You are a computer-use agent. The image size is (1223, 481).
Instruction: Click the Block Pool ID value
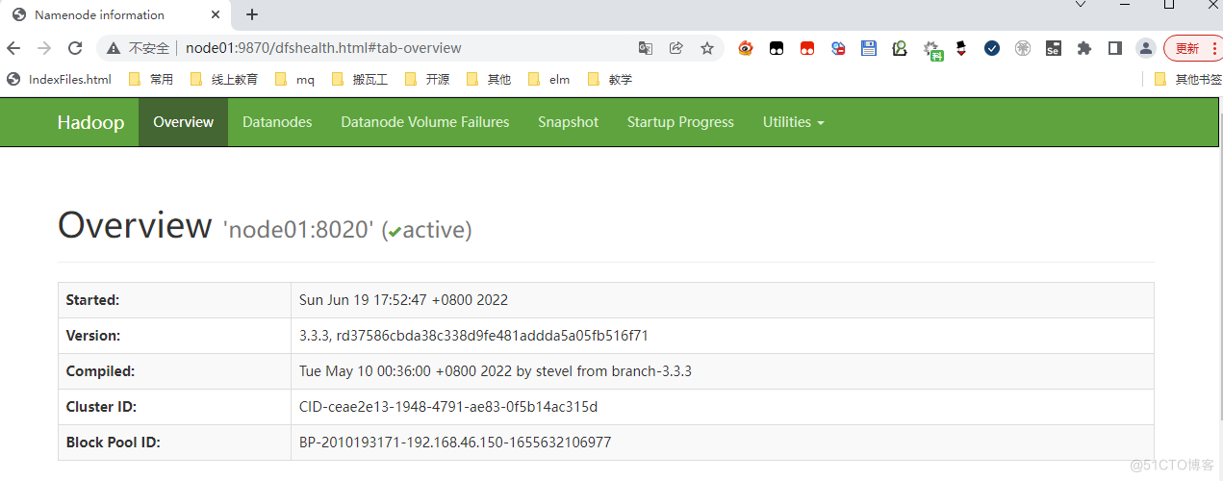click(455, 443)
